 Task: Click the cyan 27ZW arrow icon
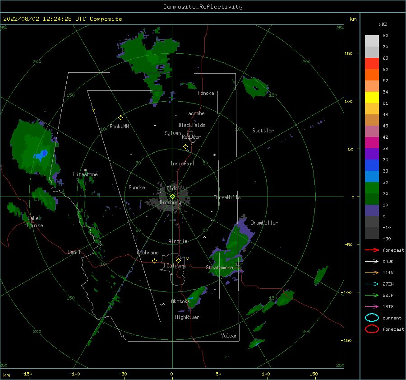coord(372,284)
